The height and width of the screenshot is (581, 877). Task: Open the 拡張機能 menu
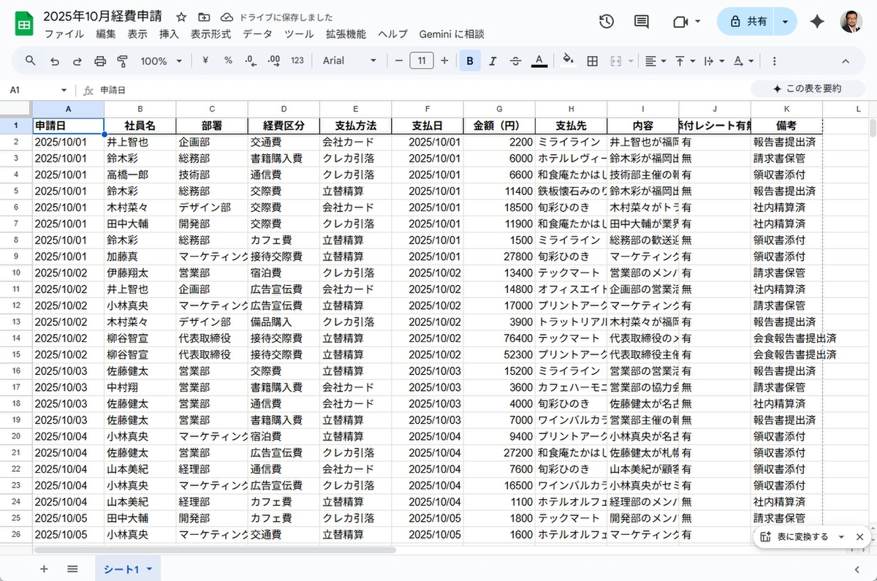[346, 34]
